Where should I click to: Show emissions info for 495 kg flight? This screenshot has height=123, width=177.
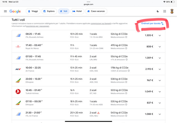pyautogui.click(x=126, y=48)
